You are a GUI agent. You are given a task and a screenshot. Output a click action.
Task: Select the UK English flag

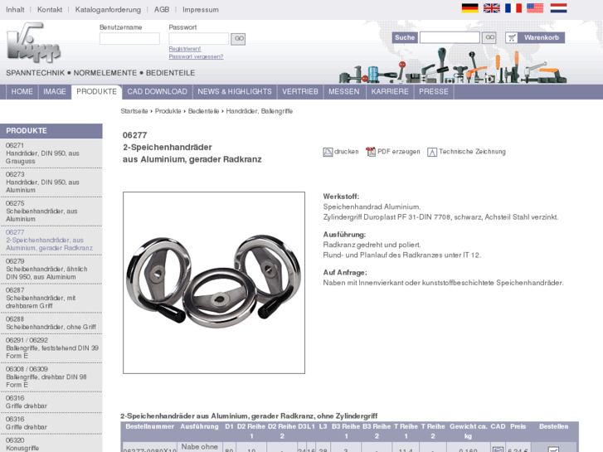click(x=492, y=8)
